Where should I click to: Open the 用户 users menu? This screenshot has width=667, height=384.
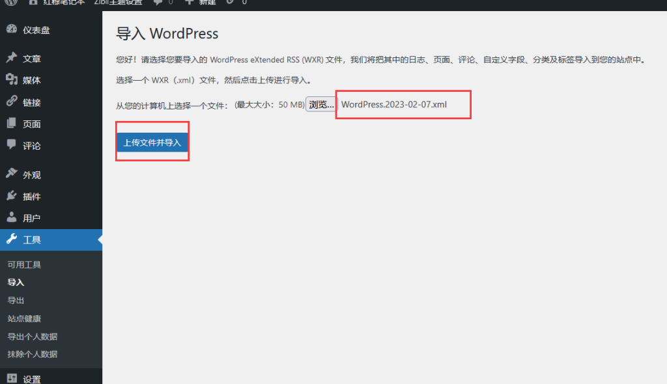coord(32,218)
